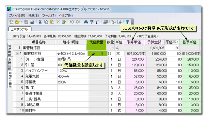Open help with the question mark icon

(127, 22)
